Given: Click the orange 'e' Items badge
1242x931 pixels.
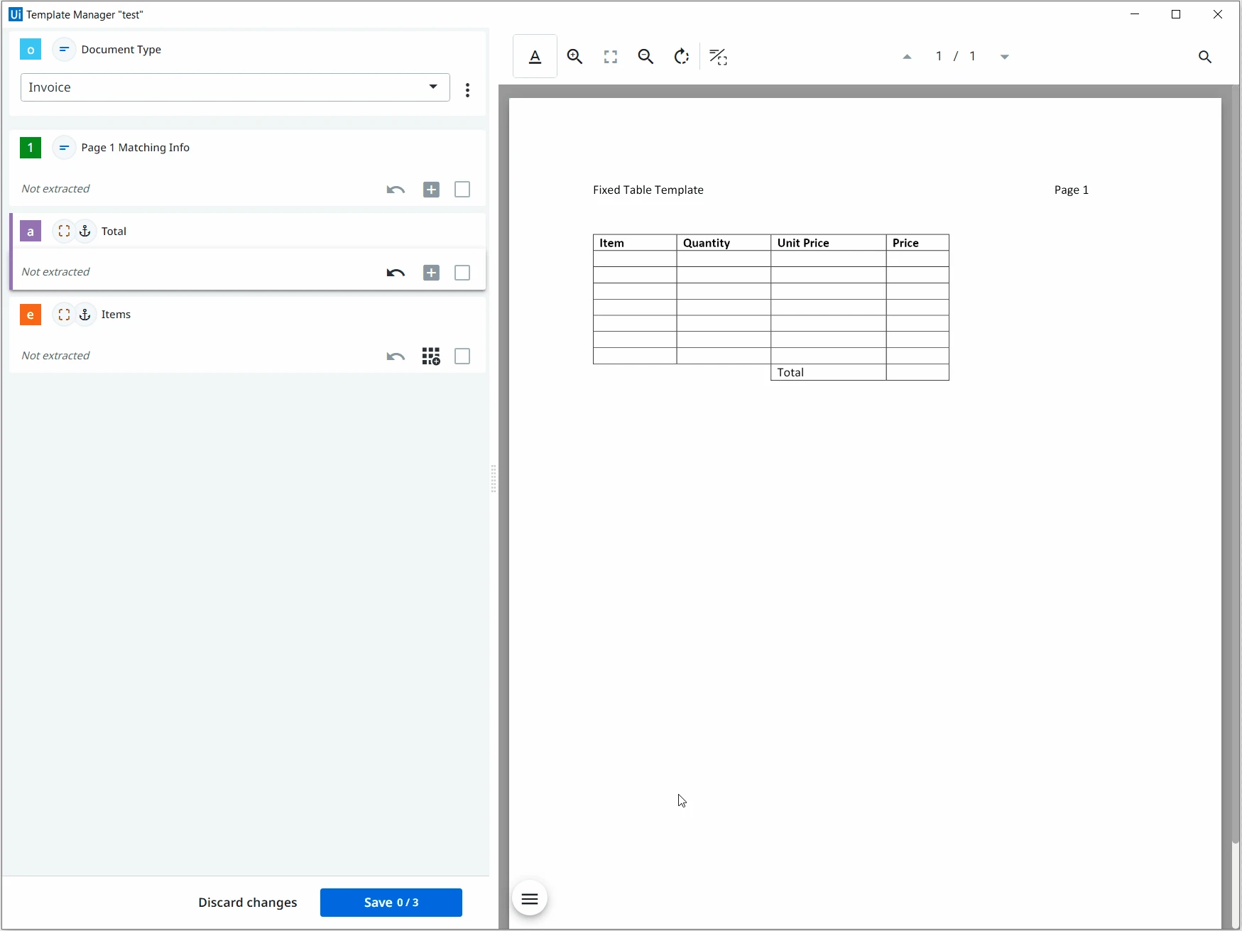Looking at the screenshot, I should 31,315.
